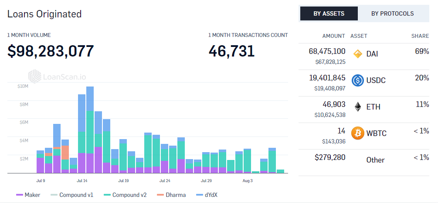Click the Jul 9 axis label
This screenshot has width=438, height=203.
click(x=41, y=181)
